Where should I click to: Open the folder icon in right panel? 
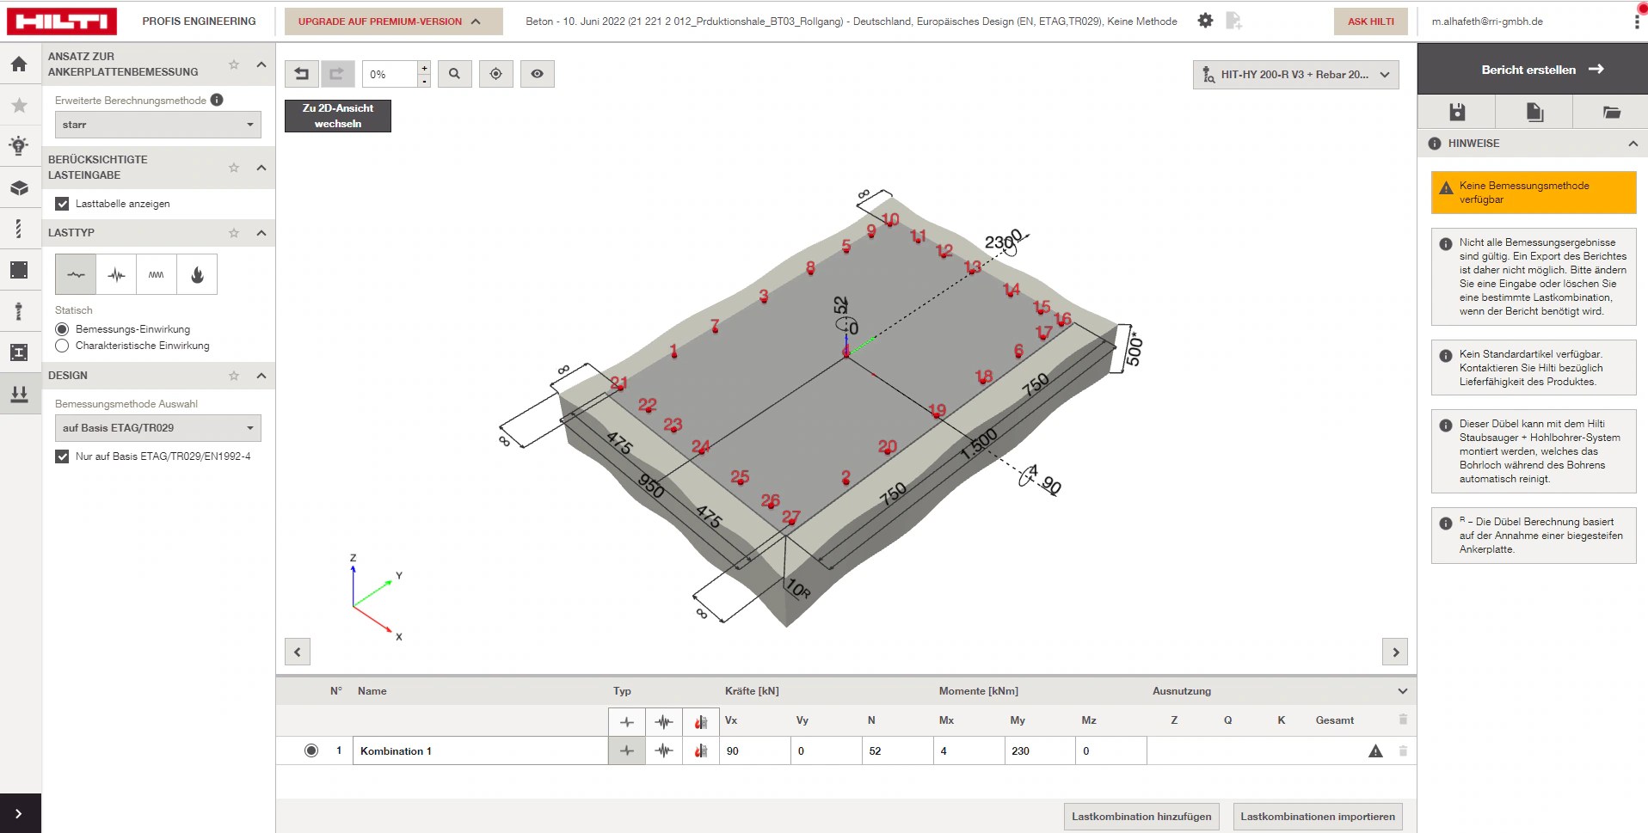pos(1611,112)
